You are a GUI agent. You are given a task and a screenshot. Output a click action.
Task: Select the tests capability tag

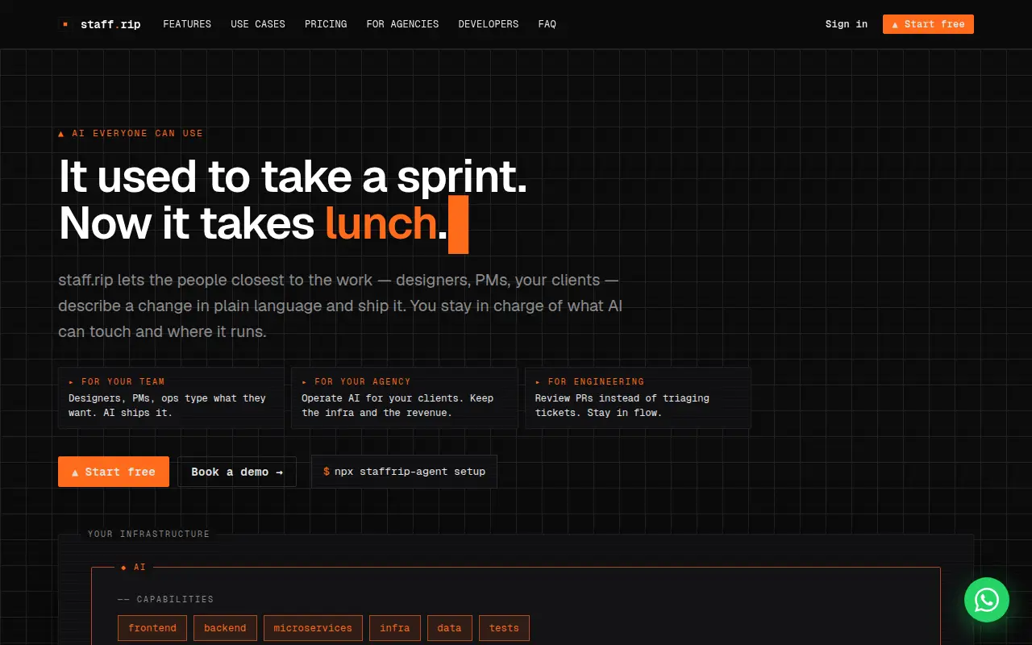coord(504,628)
